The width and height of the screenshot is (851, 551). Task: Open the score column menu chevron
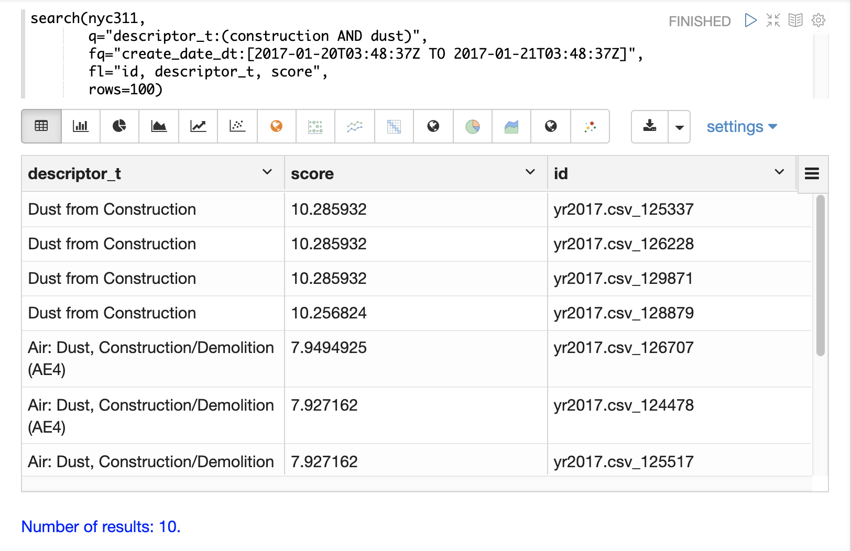pos(530,172)
